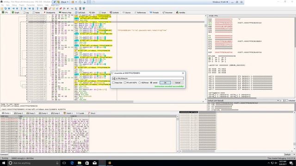Open the Watch 1 tab
Viewport: 296px width, 166px height.
pos(68,113)
